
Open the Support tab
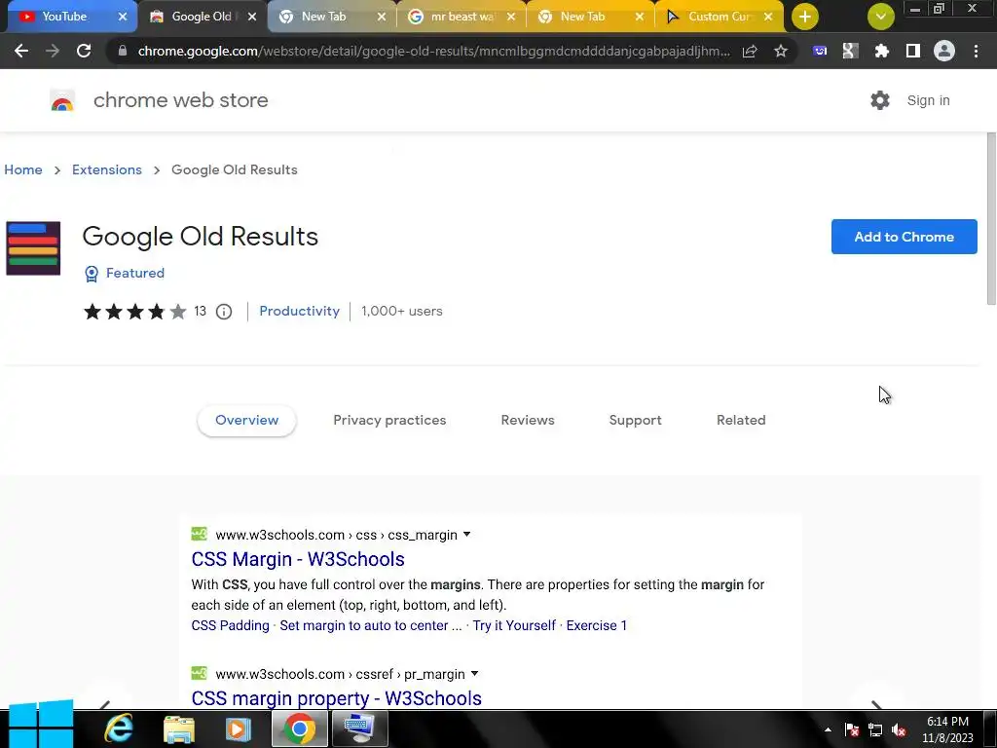tap(635, 421)
